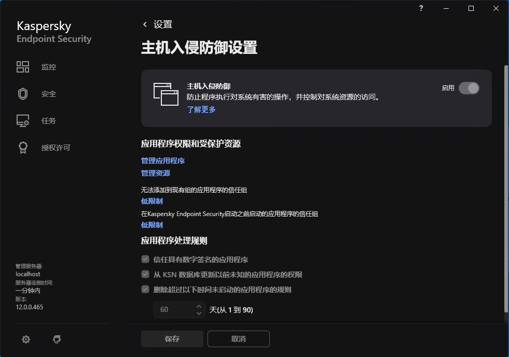This screenshot has height=357, width=509.
Task: Click the 了解更多 link
Action: pyautogui.click(x=201, y=110)
